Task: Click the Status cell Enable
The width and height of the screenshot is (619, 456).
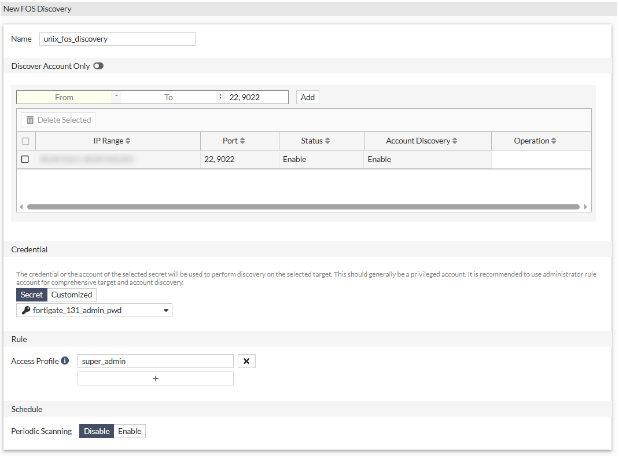Action: tap(321, 159)
